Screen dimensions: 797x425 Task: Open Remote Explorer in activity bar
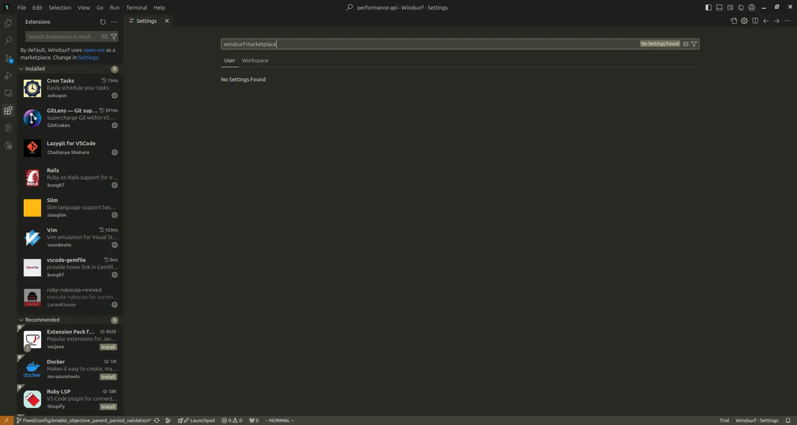[8, 93]
